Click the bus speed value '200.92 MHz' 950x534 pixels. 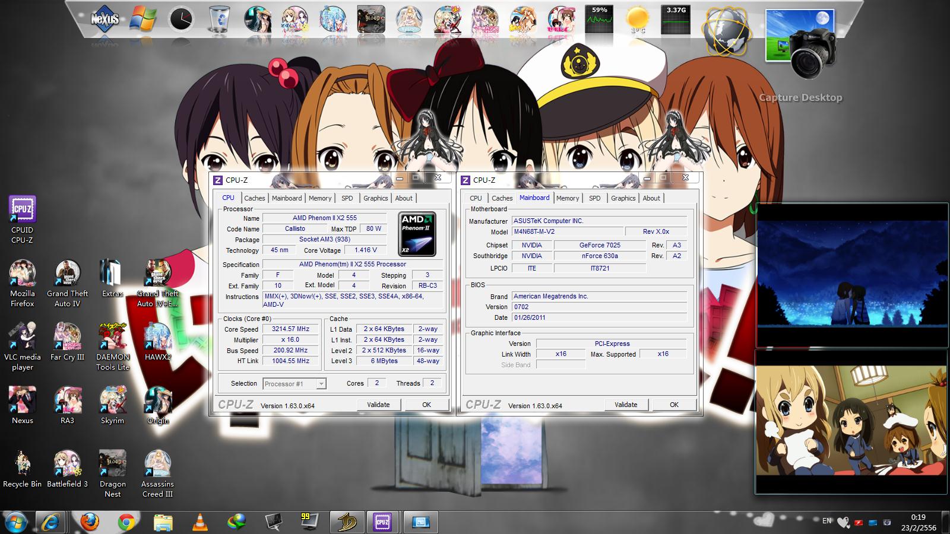[x=291, y=351]
